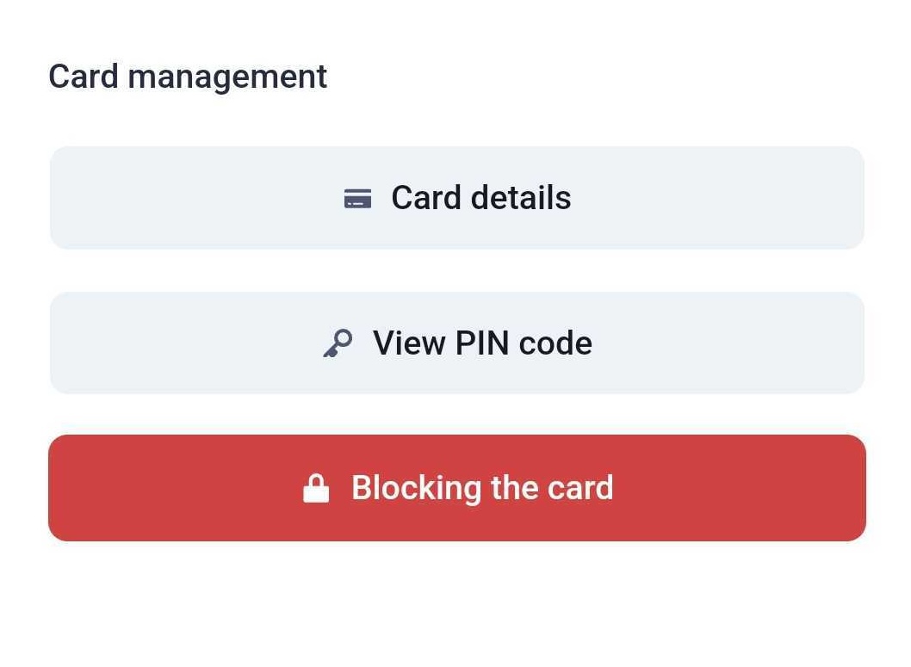
Task: Click the Card management heading
Action: tap(188, 76)
